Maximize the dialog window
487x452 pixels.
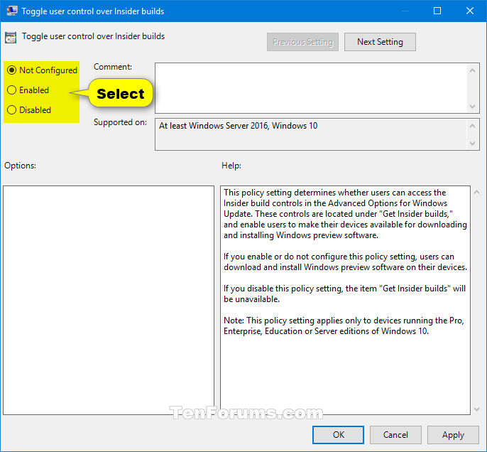point(437,11)
